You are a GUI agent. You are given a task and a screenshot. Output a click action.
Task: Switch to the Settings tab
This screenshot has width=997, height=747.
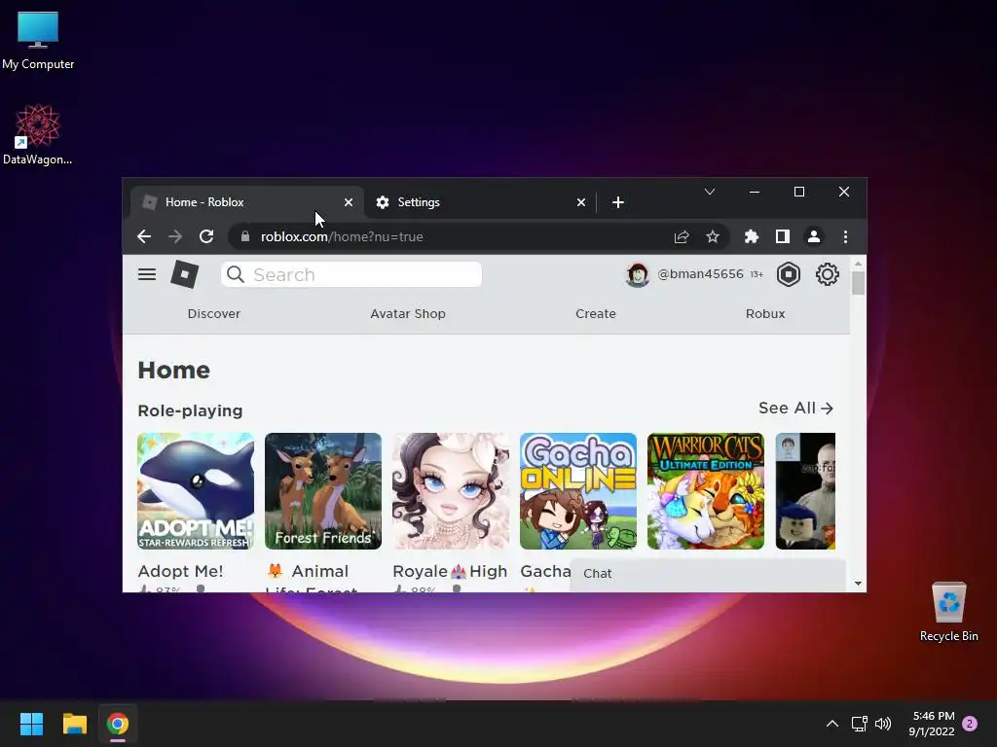click(479, 202)
